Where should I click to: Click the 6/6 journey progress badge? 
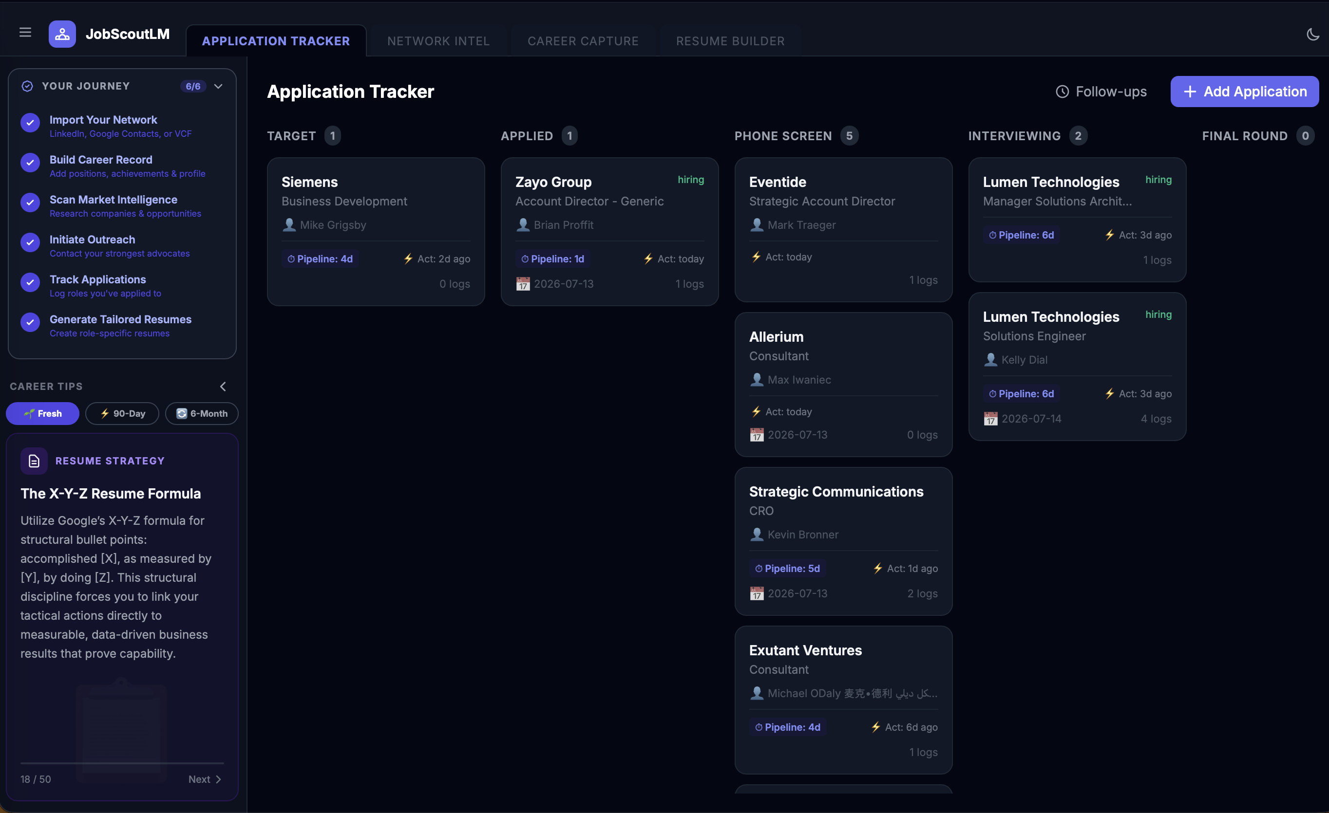193,86
